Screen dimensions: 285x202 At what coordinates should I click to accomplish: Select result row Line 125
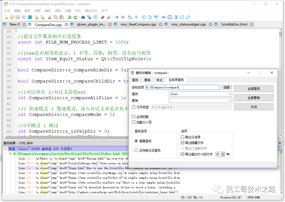coord(99,173)
